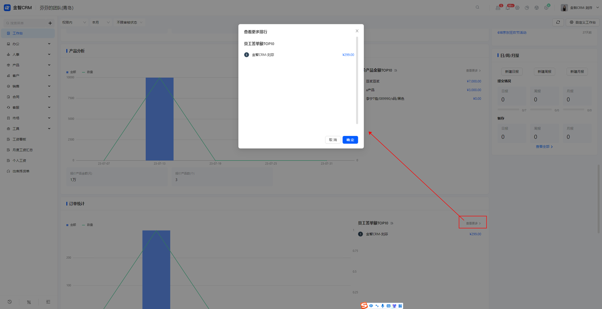Open the 不限审核状态 dropdown

coord(129,22)
